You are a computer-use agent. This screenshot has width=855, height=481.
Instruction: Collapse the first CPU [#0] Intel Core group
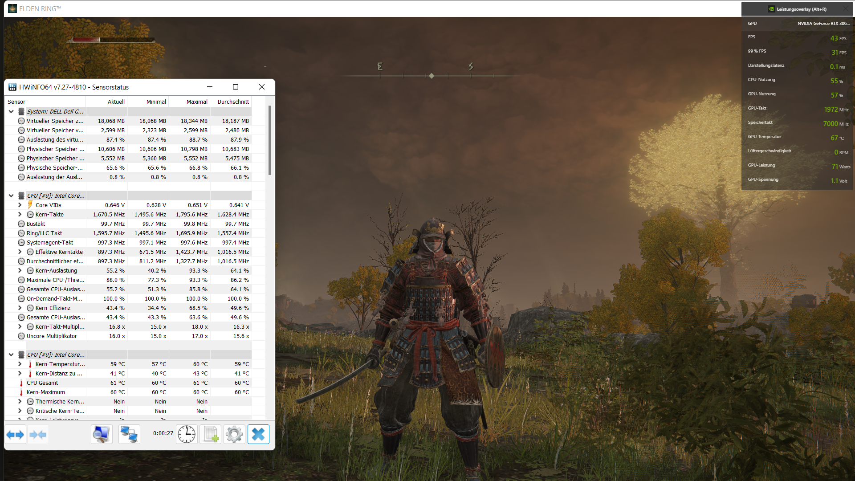pyautogui.click(x=11, y=196)
